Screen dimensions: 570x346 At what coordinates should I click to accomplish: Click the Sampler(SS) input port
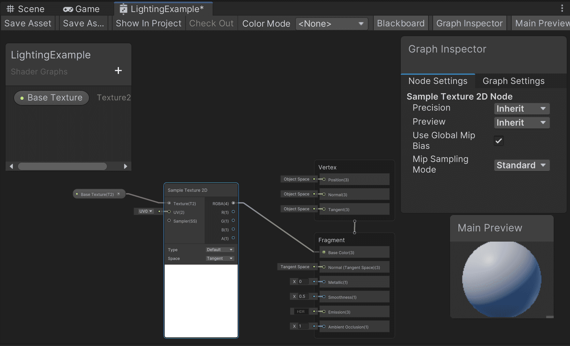click(169, 221)
